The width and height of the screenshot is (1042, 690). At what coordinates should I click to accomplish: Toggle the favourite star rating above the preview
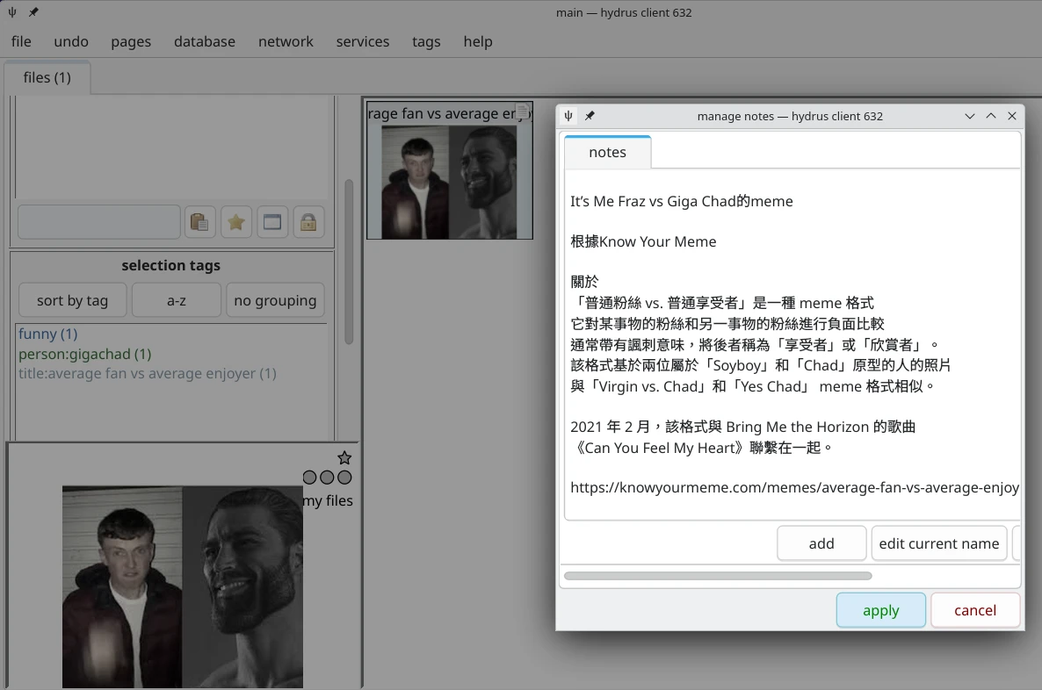344,457
